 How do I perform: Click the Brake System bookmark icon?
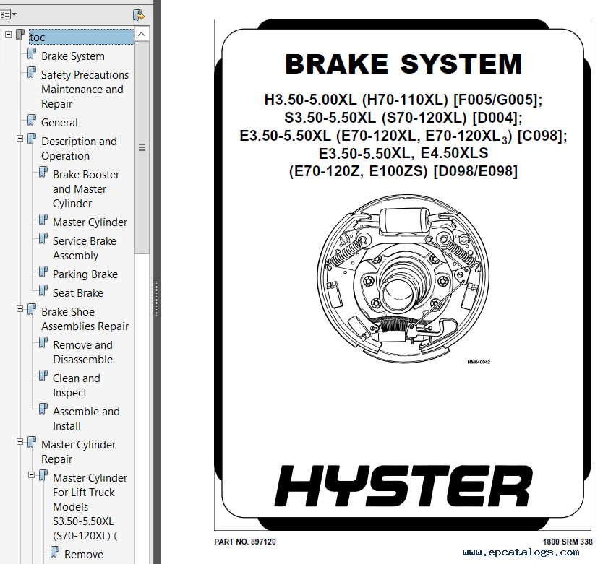(32, 54)
